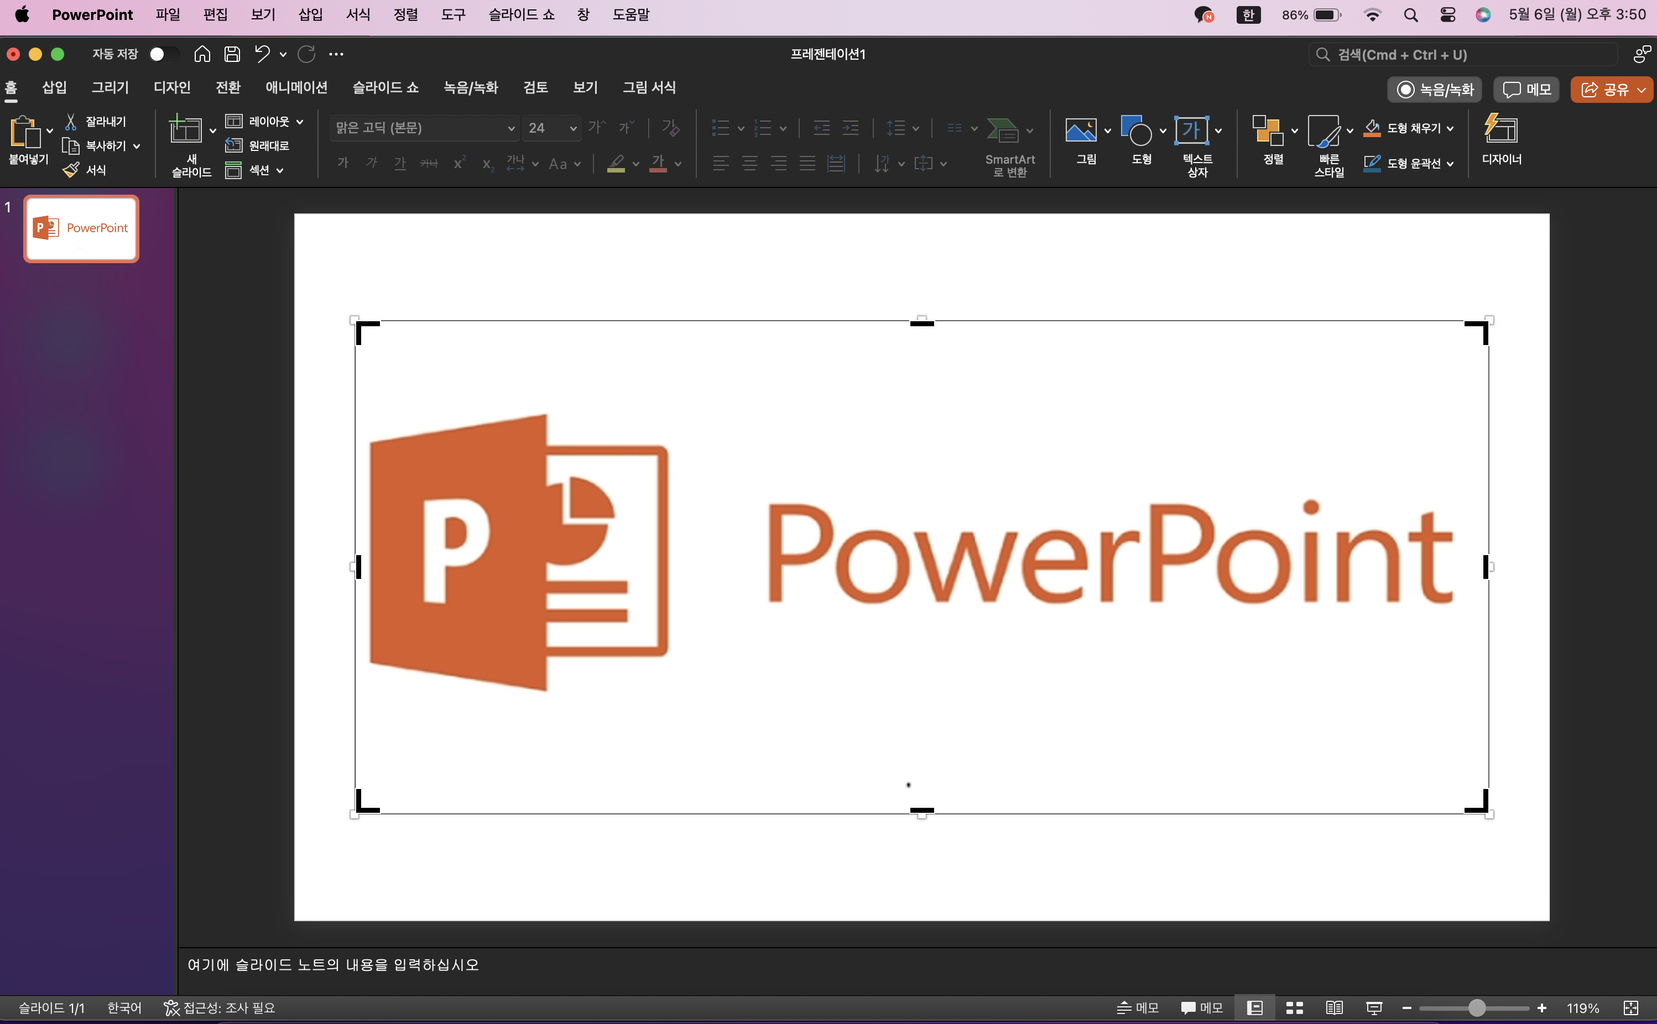The width and height of the screenshot is (1657, 1024).
Task: Expand 도형 윤곽선 shape outline dropdown
Action: click(1449, 164)
